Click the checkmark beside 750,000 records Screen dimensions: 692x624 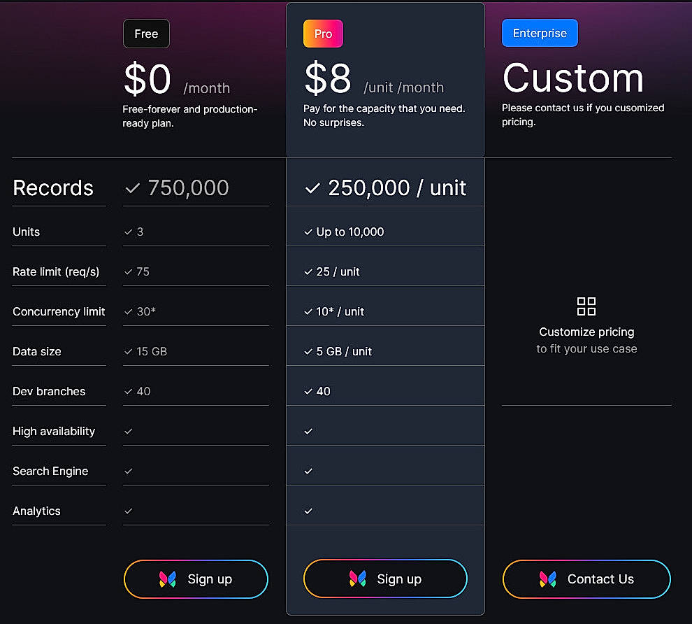pos(132,187)
